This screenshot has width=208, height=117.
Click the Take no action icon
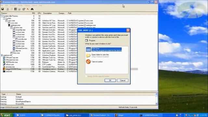coord(88,61)
